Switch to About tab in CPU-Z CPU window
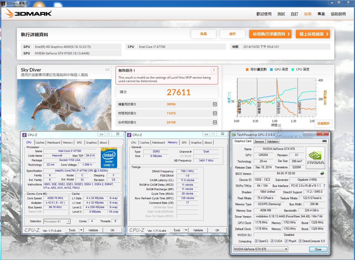The width and height of the screenshot is (355, 260). [x=103, y=143]
